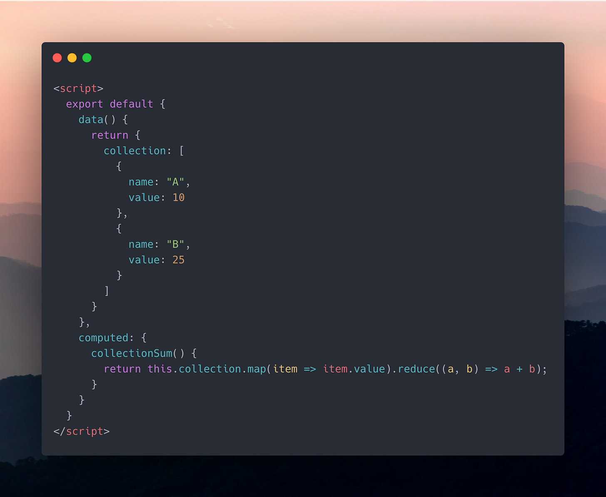Click the 'name' key beside "A"

click(x=141, y=182)
